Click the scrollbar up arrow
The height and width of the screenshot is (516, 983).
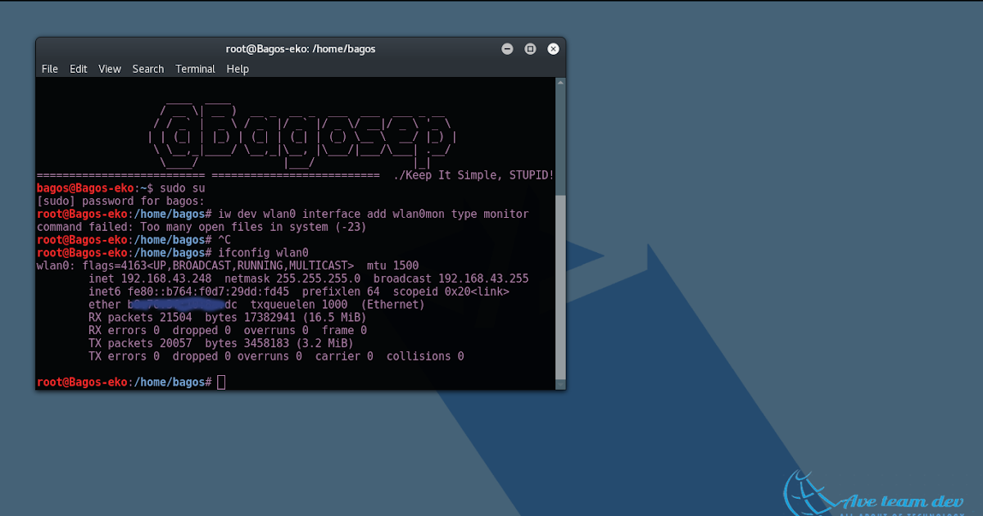[x=560, y=81]
